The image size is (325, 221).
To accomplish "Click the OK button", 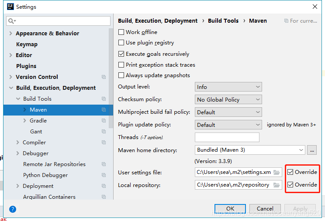I will point(230,209).
